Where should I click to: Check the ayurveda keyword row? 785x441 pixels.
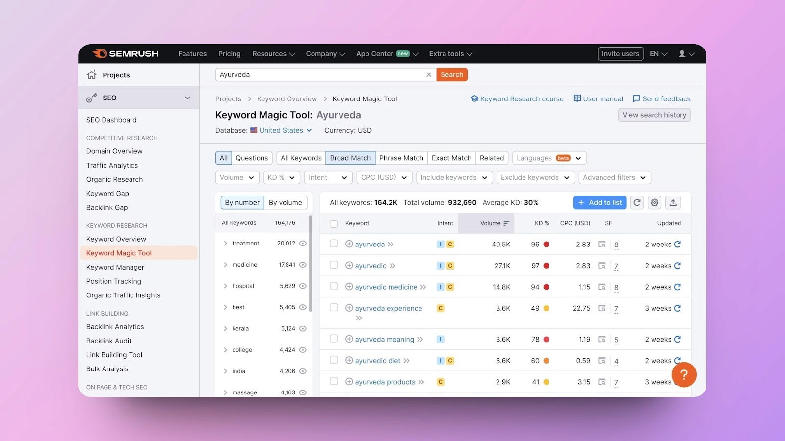pos(334,244)
